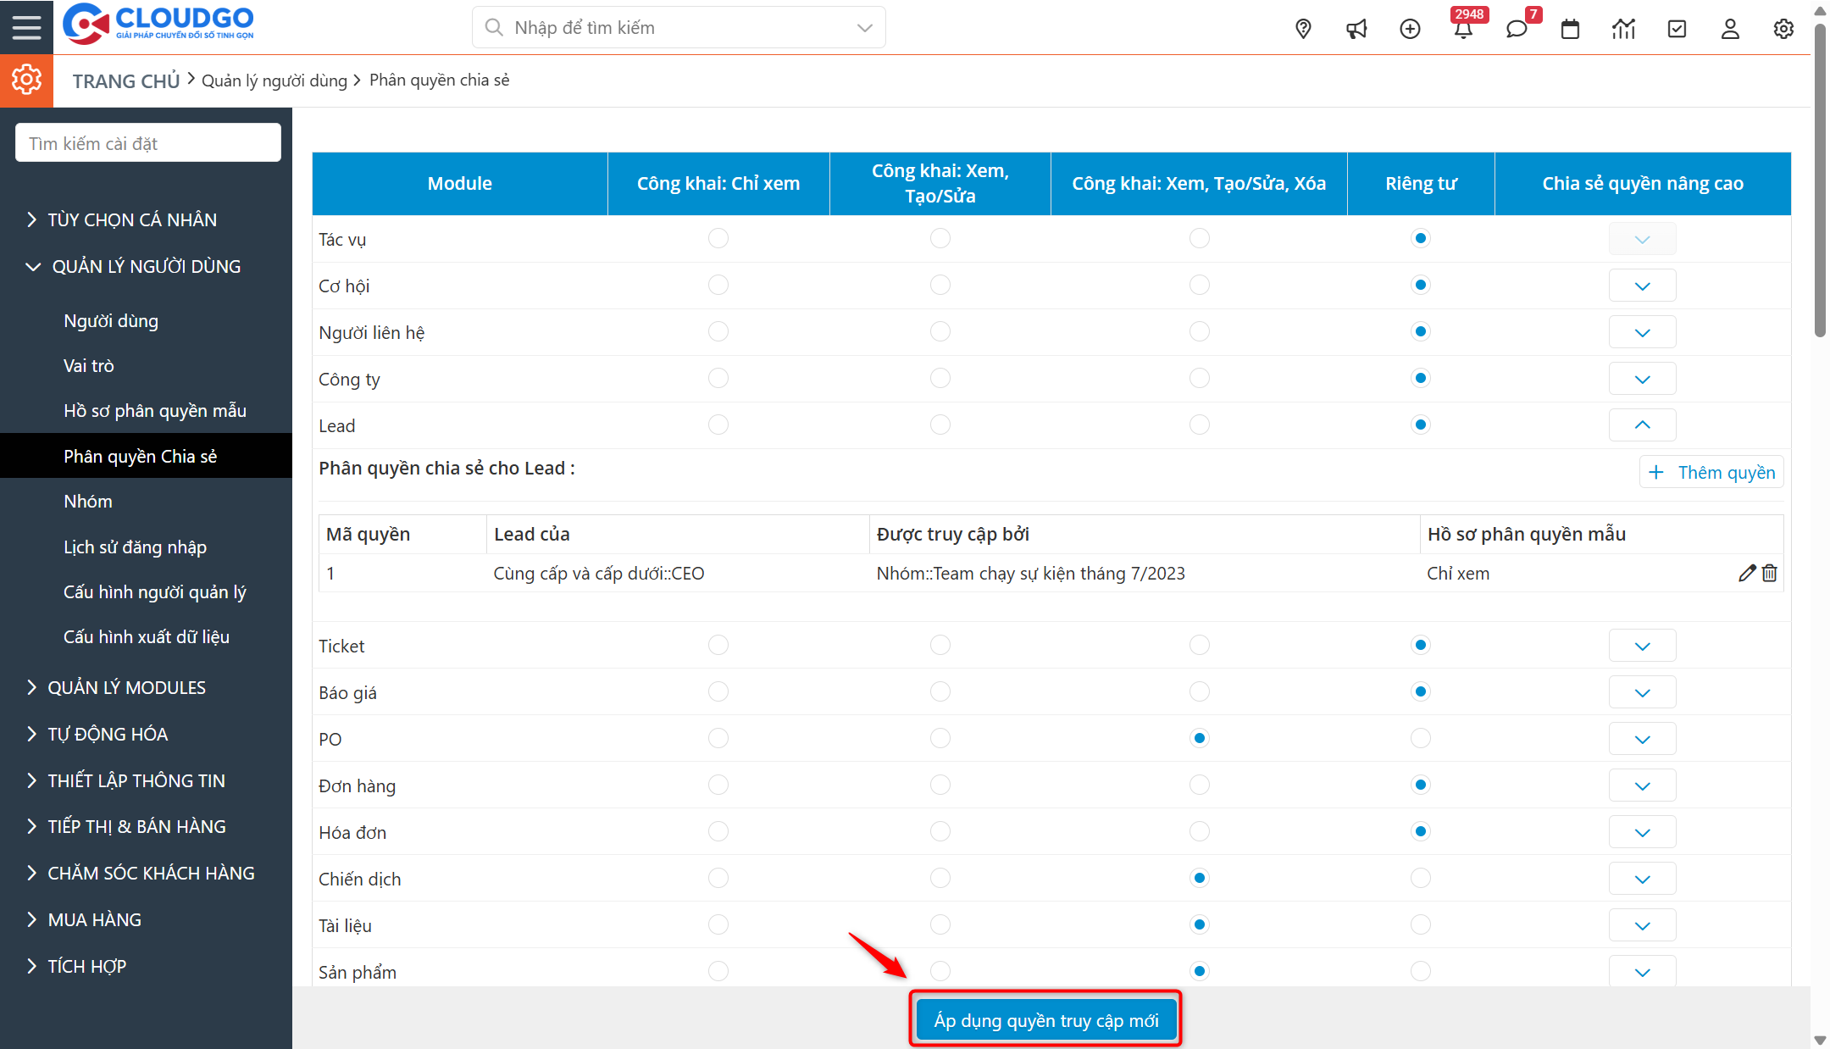Delete the Lead sharing rule via trash icon
Viewport: 1830px width, 1049px height.
tap(1770, 573)
